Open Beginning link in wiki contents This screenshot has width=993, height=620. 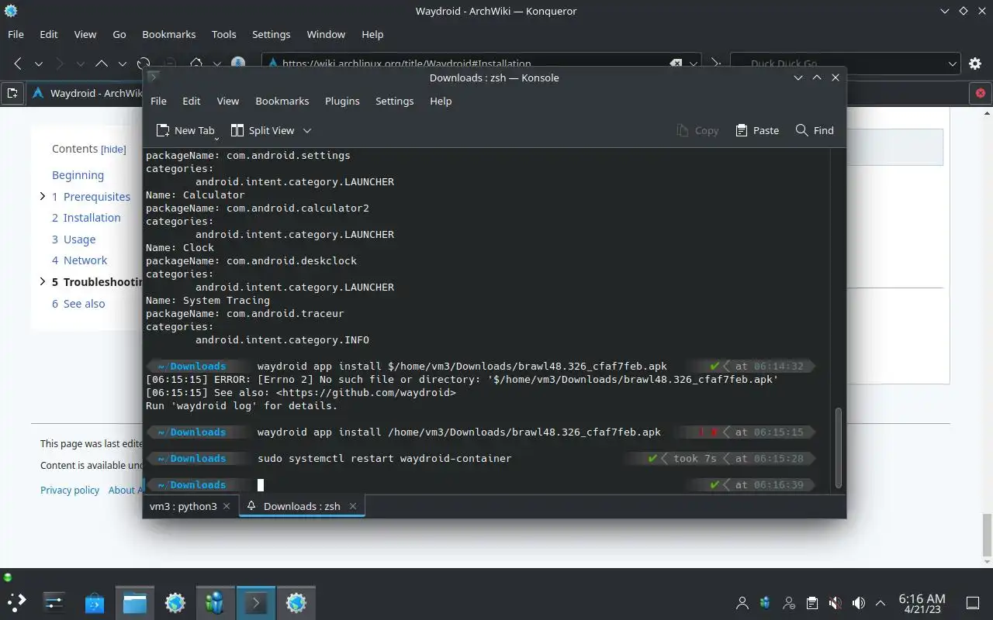pos(78,175)
